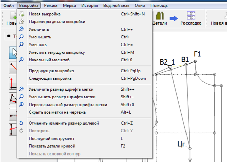Viewport: 227px width, 163px height.
Task: Go to Следующая выкройка
Action: click(x=85, y=78)
